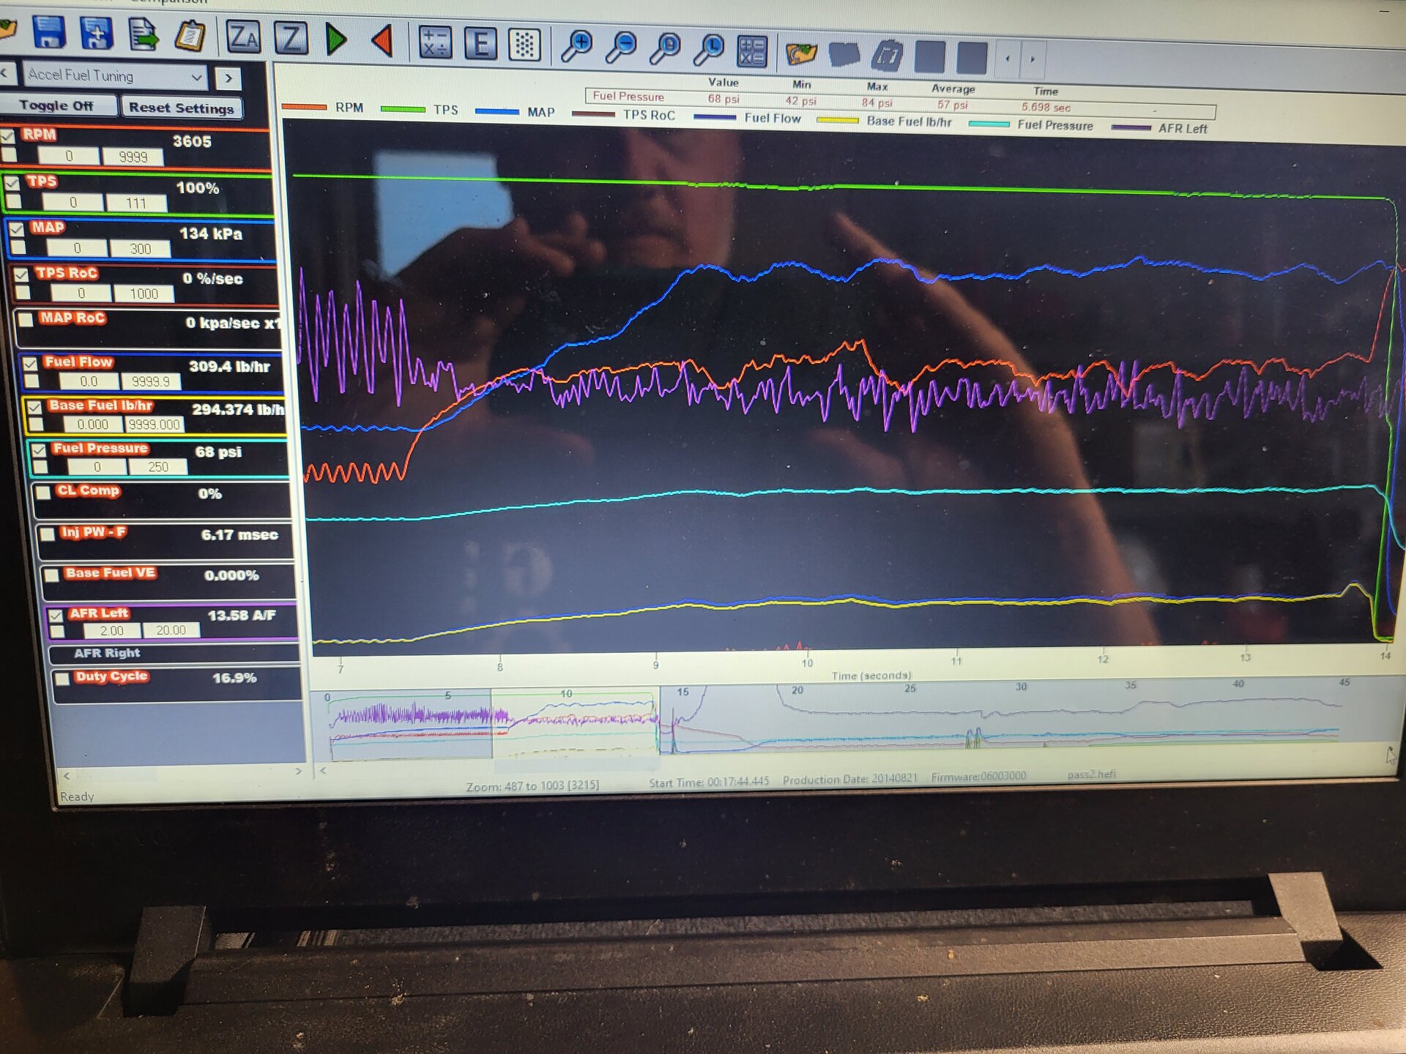Image resolution: width=1406 pixels, height=1054 pixels.
Task: Click the TPS RoC maximum field showing 1000
Action: [x=144, y=294]
